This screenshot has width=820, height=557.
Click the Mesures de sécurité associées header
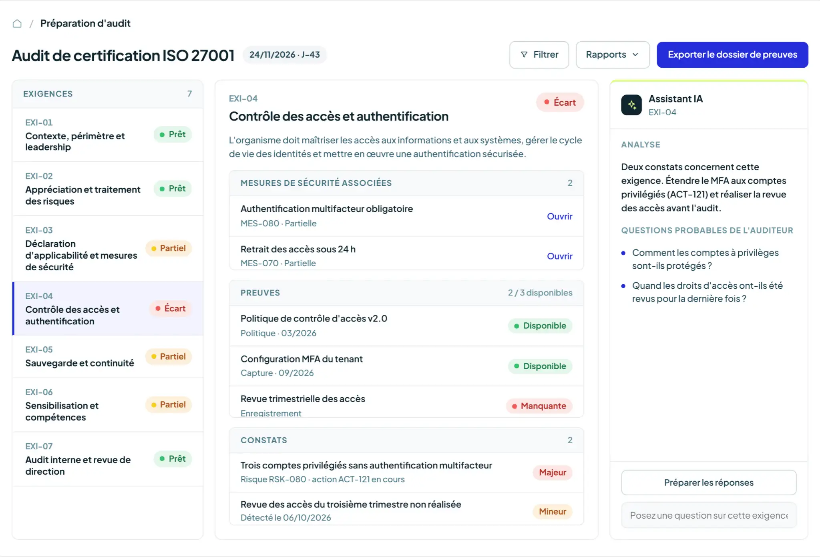(x=406, y=183)
